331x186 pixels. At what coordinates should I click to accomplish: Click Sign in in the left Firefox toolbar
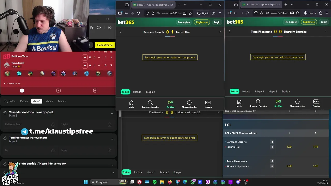pos(203,13)
